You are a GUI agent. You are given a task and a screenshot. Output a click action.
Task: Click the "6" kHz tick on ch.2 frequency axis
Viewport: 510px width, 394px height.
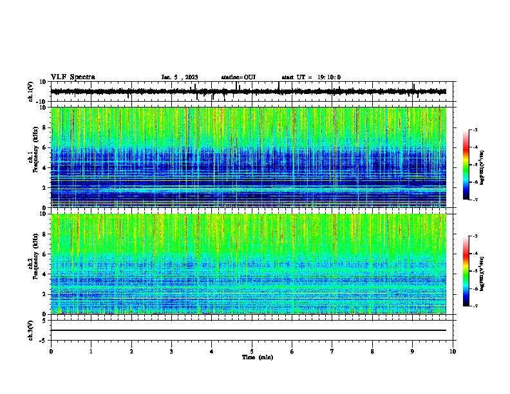[44, 254]
